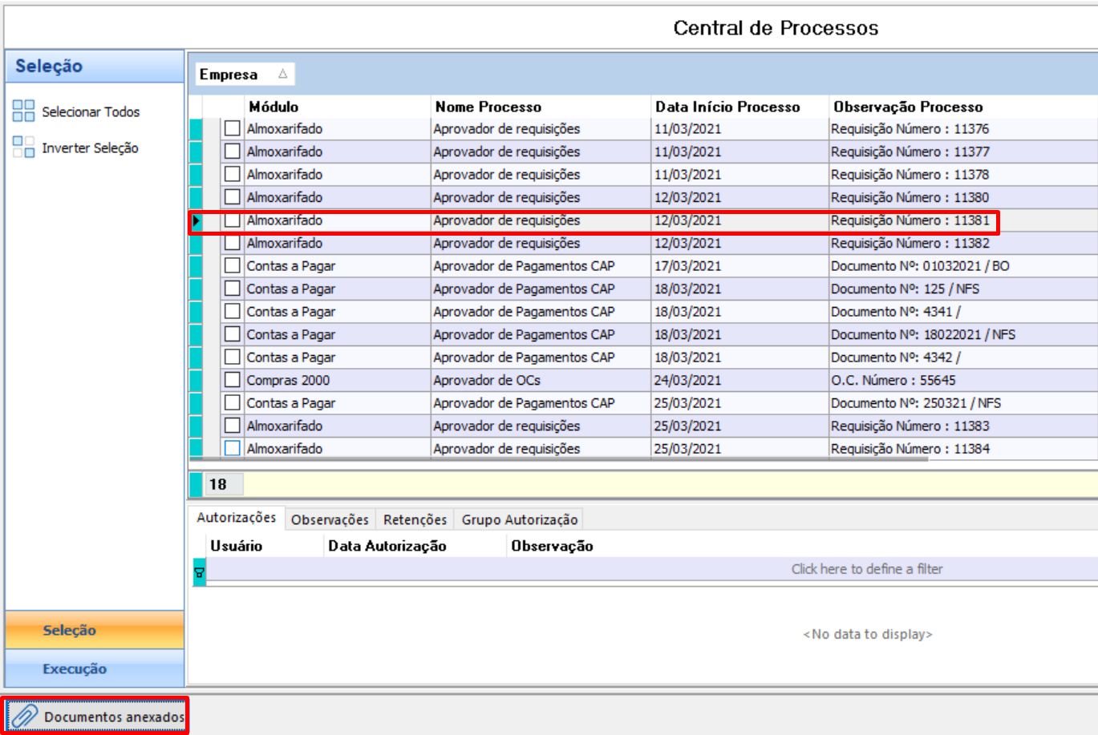Switch to the Execução navigation pane
This screenshot has height=735, width=1098.
[95, 668]
